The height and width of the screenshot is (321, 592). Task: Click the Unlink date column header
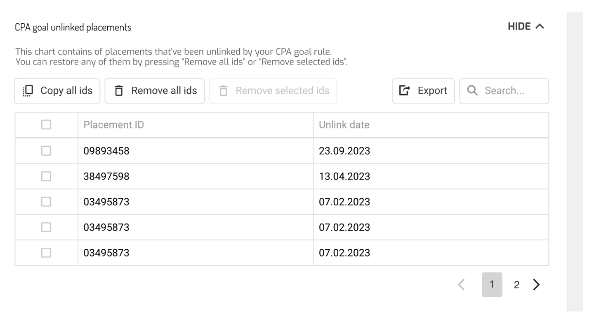pos(344,125)
